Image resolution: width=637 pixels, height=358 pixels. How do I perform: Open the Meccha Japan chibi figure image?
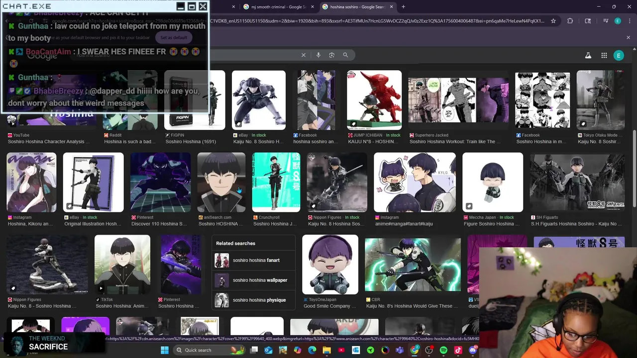493,182
